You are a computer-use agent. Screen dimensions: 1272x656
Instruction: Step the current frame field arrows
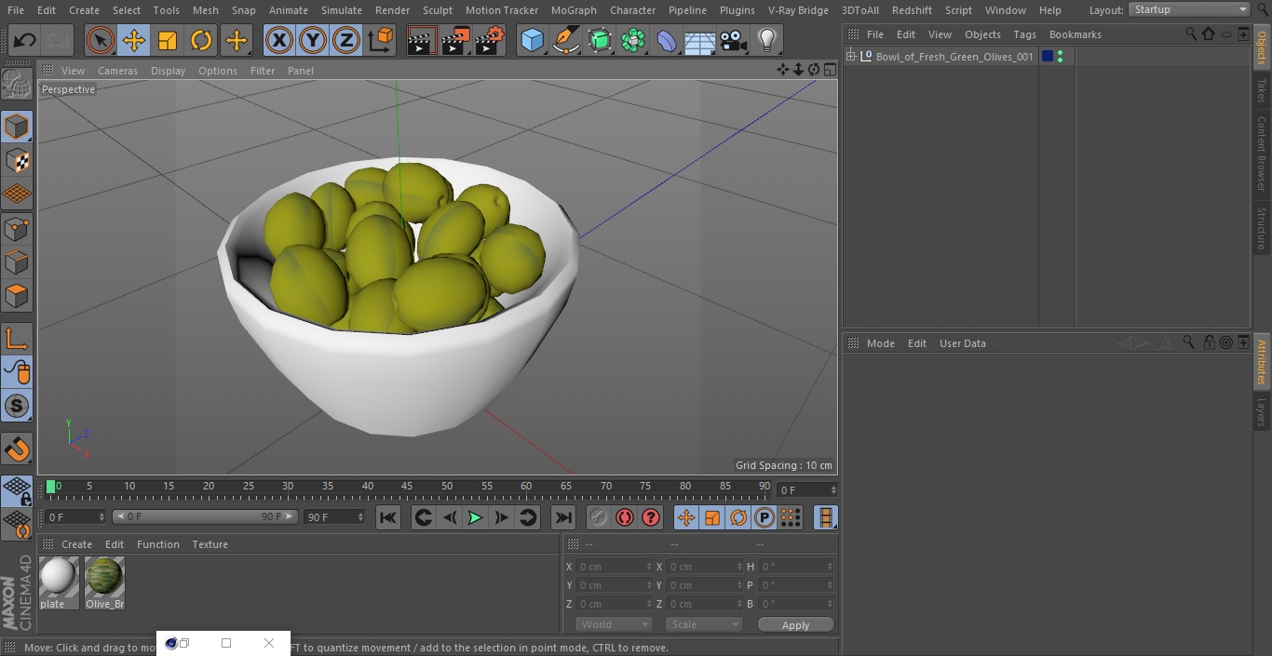pos(833,489)
